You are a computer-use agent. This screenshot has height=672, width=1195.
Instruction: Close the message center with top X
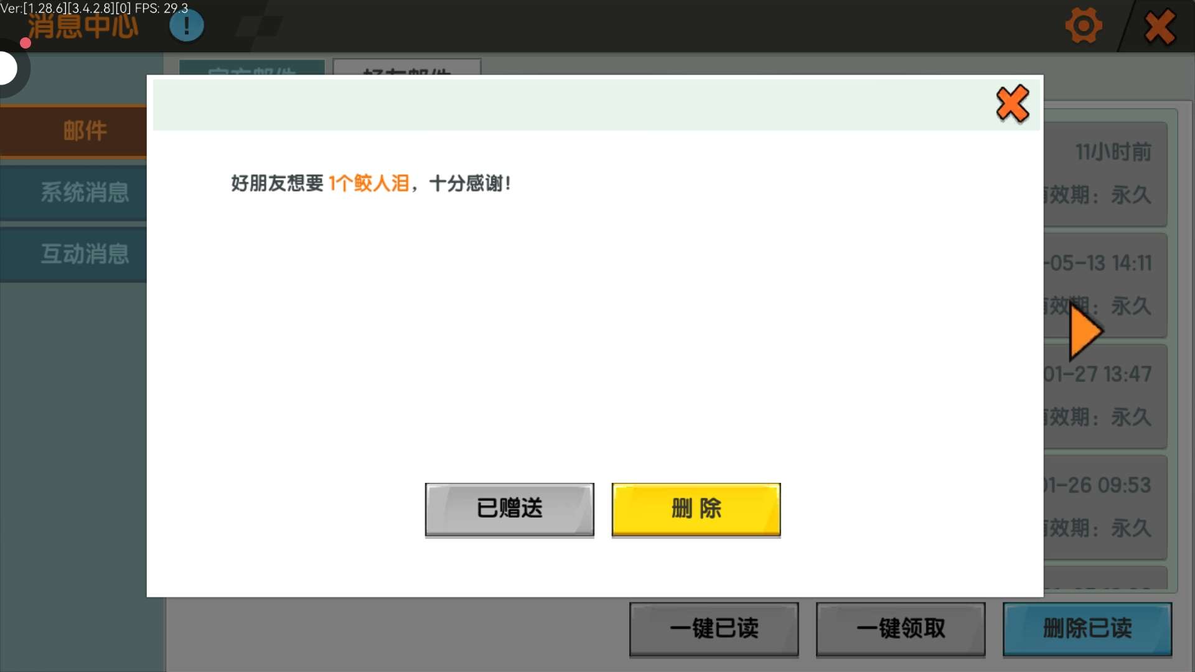click(1160, 27)
